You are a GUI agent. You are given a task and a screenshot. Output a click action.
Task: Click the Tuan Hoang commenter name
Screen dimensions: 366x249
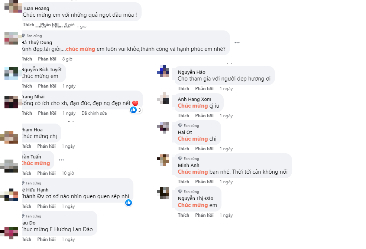pos(36,8)
